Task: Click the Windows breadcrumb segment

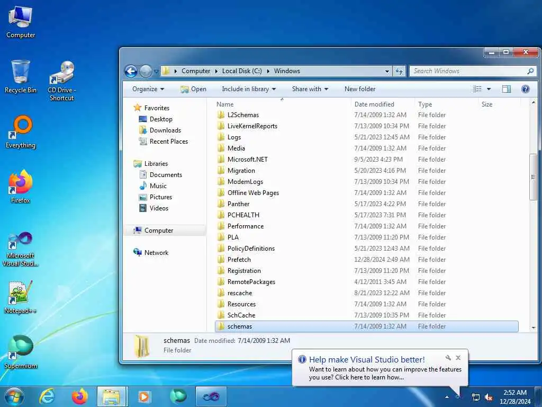Action: coord(287,71)
